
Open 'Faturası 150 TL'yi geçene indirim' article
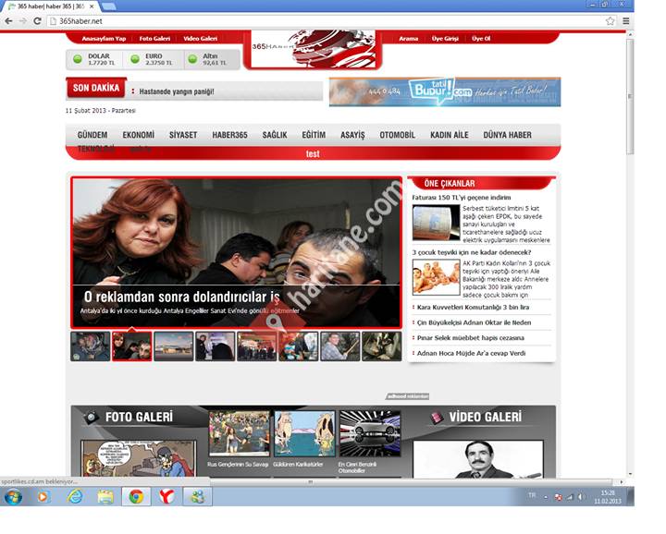462,198
